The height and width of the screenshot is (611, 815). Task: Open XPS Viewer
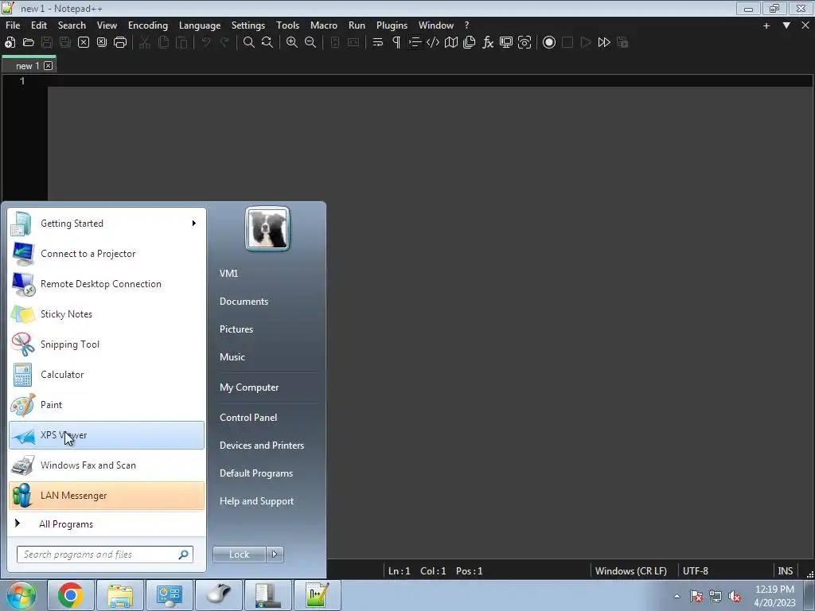tap(107, 435)
